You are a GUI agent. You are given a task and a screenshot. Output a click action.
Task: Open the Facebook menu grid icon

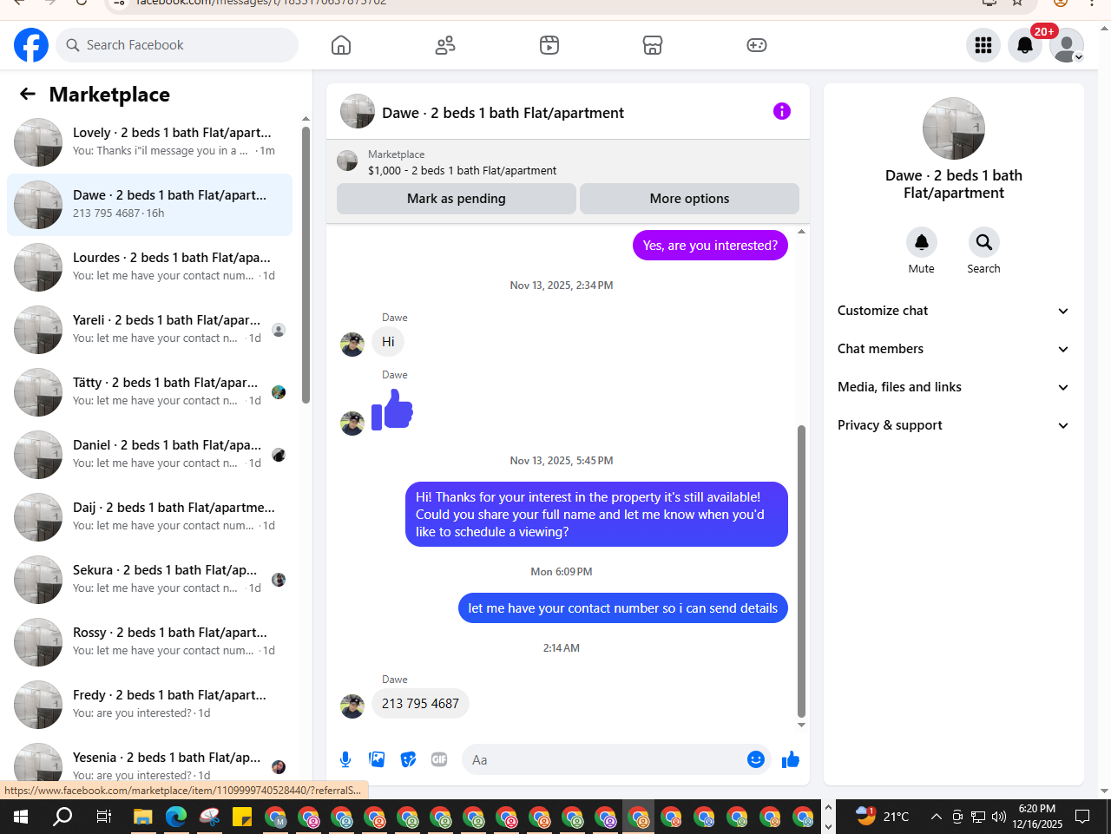click(983, 45)
